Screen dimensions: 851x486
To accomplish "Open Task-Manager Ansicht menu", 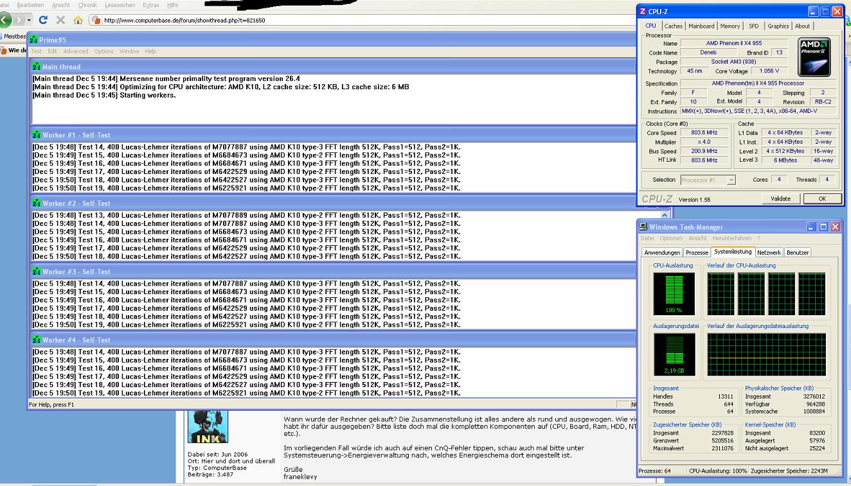I will pos(697,238).
